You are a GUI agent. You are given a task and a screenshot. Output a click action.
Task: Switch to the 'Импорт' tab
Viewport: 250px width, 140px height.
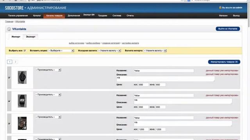(x=16, y=37)
